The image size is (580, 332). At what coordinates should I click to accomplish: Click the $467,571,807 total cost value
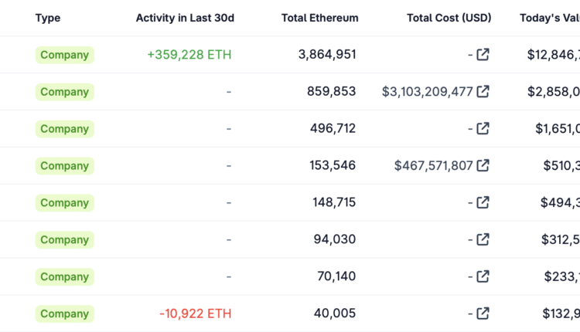coord(433,165)
